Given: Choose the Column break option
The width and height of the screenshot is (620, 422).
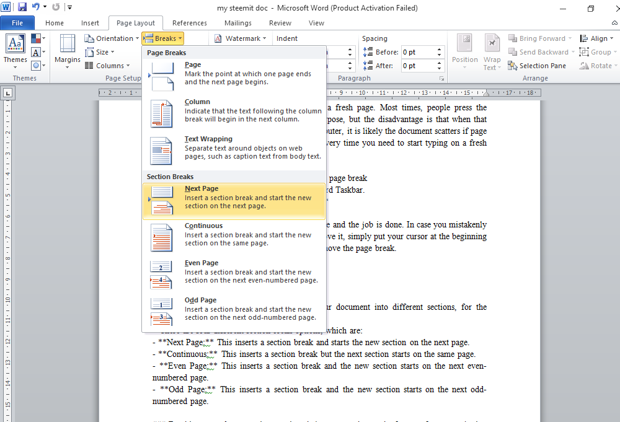Looking at the screenshot, I should (x=162, y=113).
